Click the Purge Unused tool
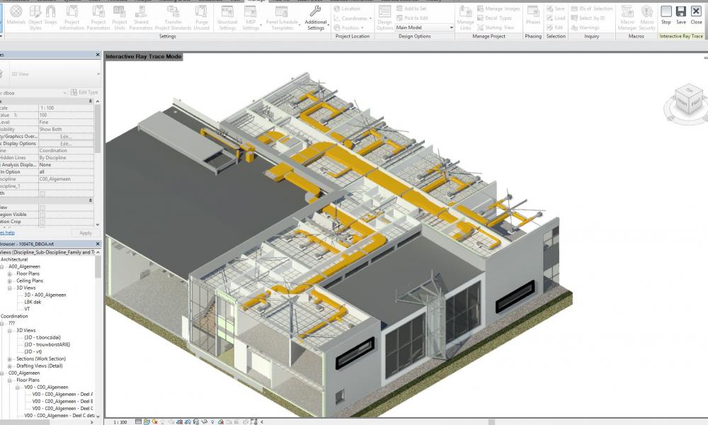This screenshot has width=708, height=425. [x=201, y=17]
